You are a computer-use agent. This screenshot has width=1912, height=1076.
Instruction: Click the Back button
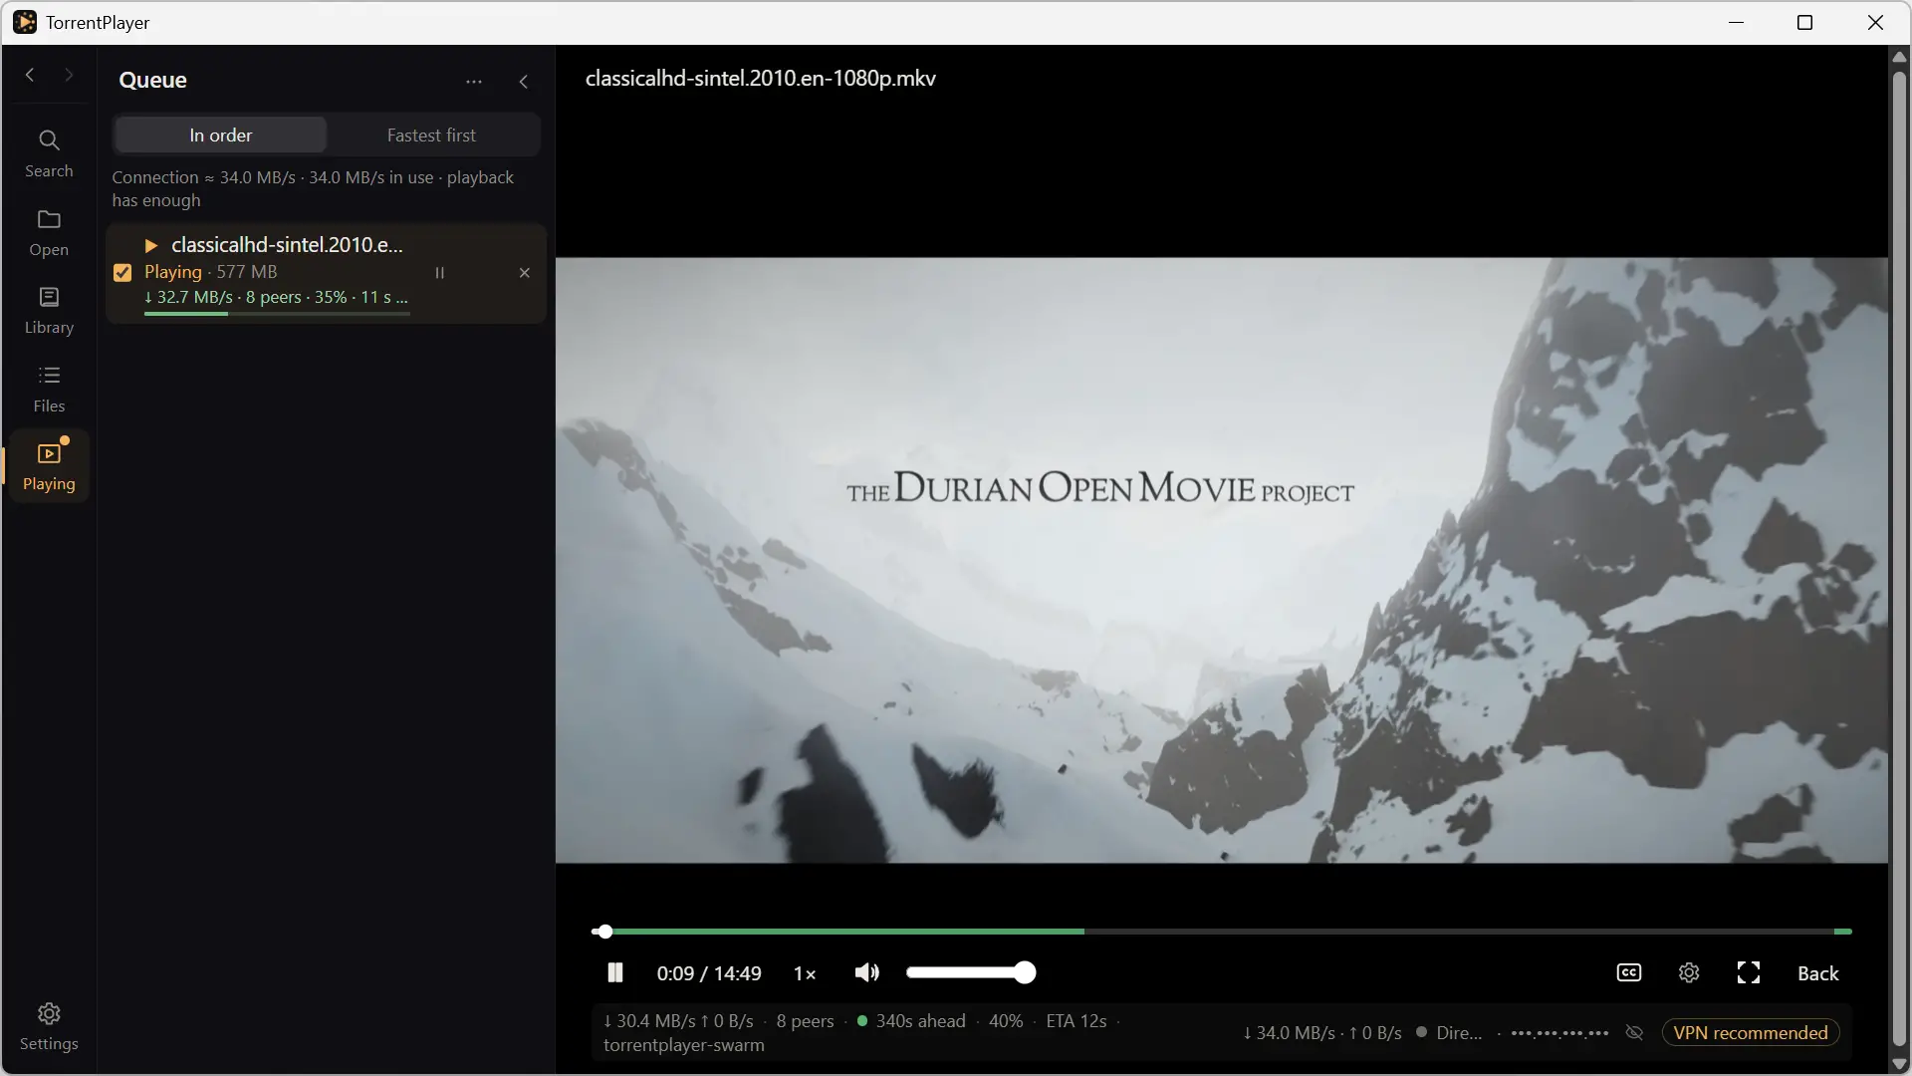tap(1817, 973)
